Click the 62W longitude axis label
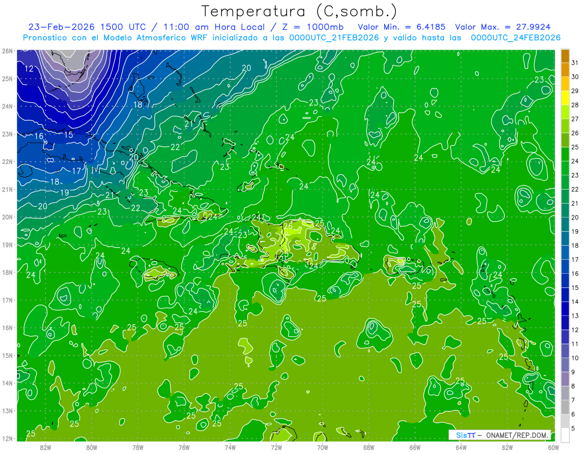Viewport: 588px width, 454px height. [x=507, y=447]
